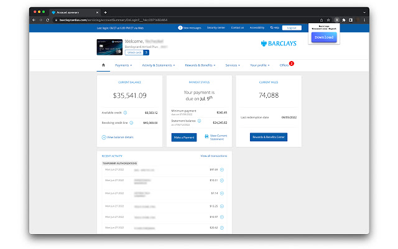Click the plus icon beside View balance details

104,137
